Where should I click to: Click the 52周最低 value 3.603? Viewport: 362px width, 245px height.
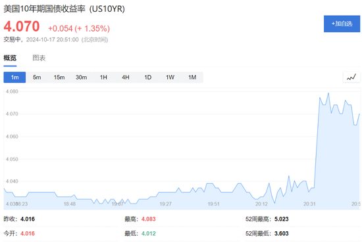[282, 233]
